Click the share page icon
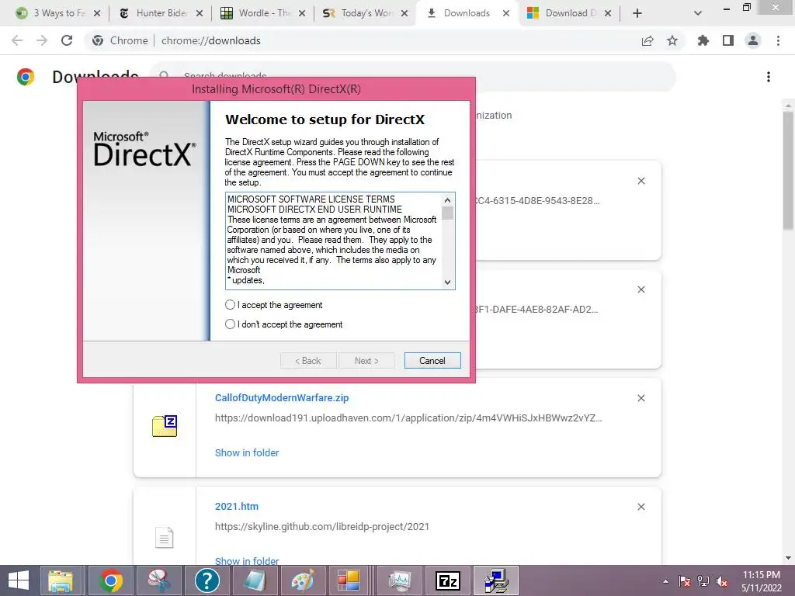Screen dimensions: 795x596 tap(647, 40)
